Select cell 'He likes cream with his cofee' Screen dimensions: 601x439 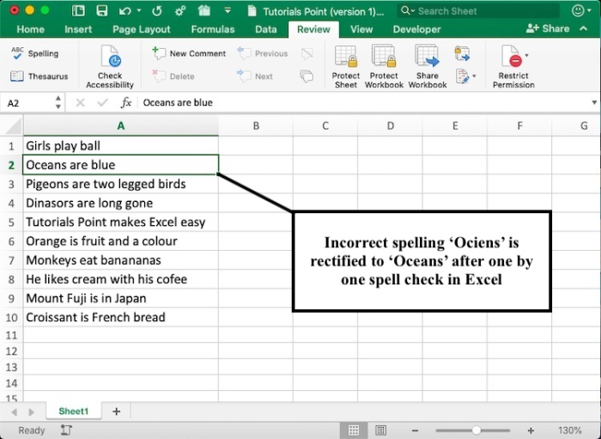point(121,279)
